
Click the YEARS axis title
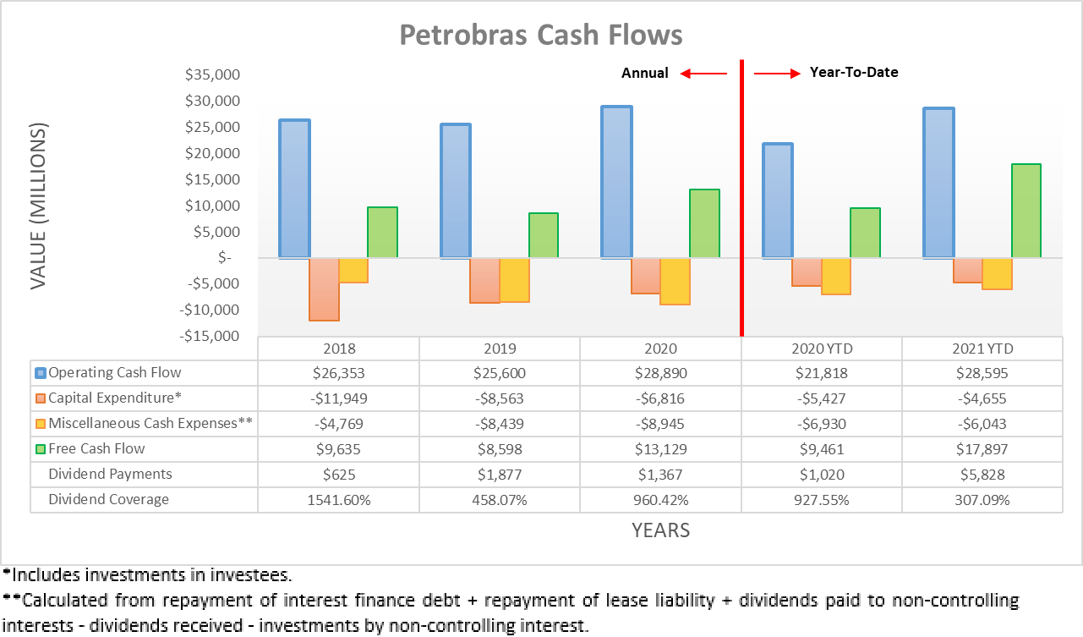(660, 531)
